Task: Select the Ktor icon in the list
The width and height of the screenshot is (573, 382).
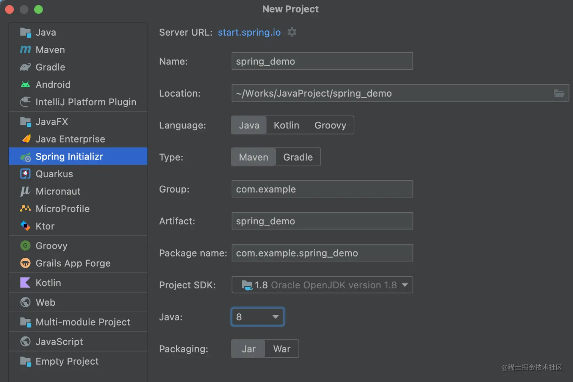Action: (x=25, y=226)
